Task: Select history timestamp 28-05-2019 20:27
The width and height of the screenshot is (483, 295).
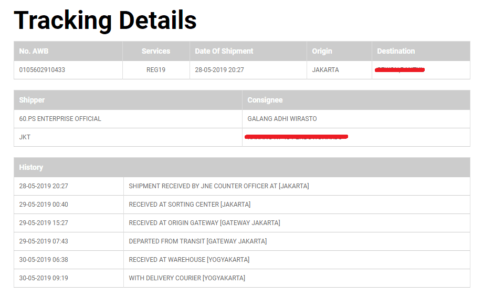Action: 44,186
